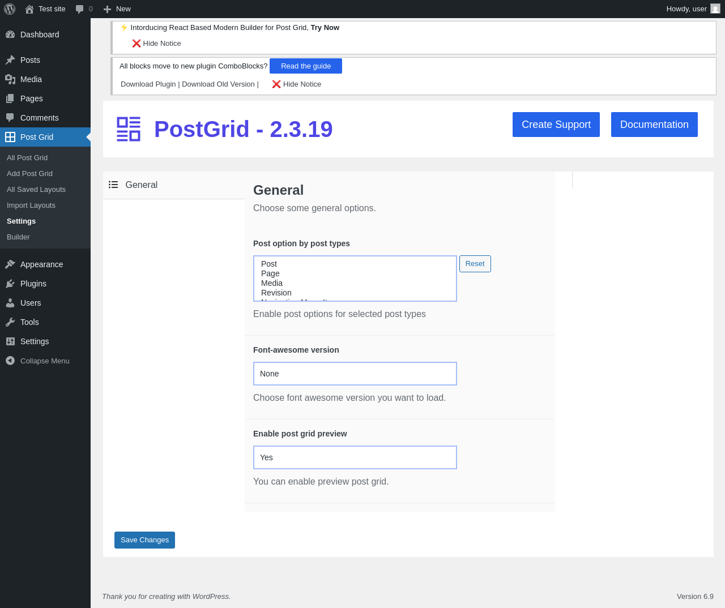Click the Test site home icon
Viewport: 725px width, 608px height.
(x=29, y=9)
